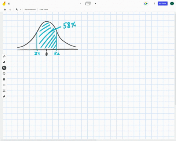Open the frame bar thumbnail
The width and height of the screenshot is (176, 141).
(x=88, y=4)
